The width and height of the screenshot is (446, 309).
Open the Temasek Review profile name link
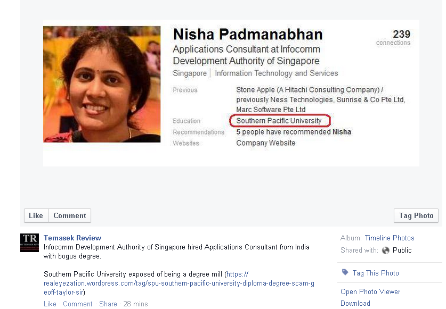click(x=72, y=238)
